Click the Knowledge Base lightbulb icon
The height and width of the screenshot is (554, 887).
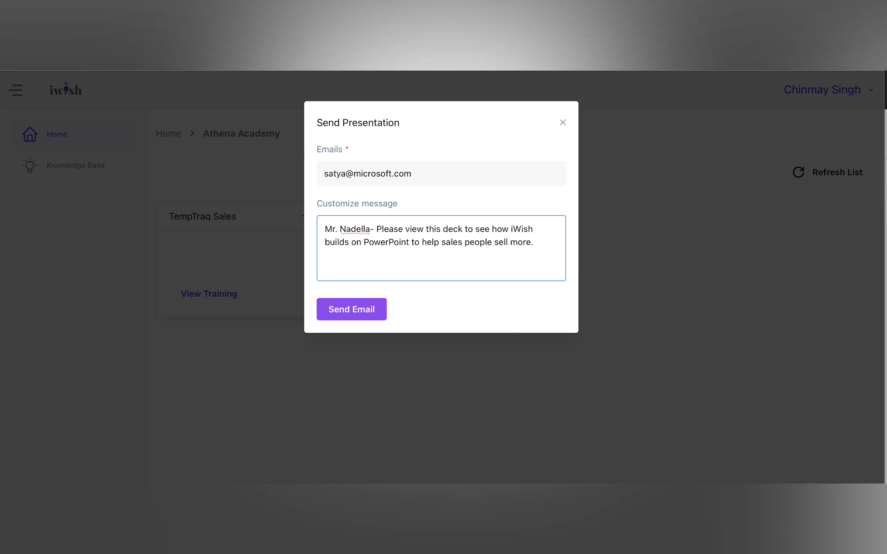tap(30, 165)
